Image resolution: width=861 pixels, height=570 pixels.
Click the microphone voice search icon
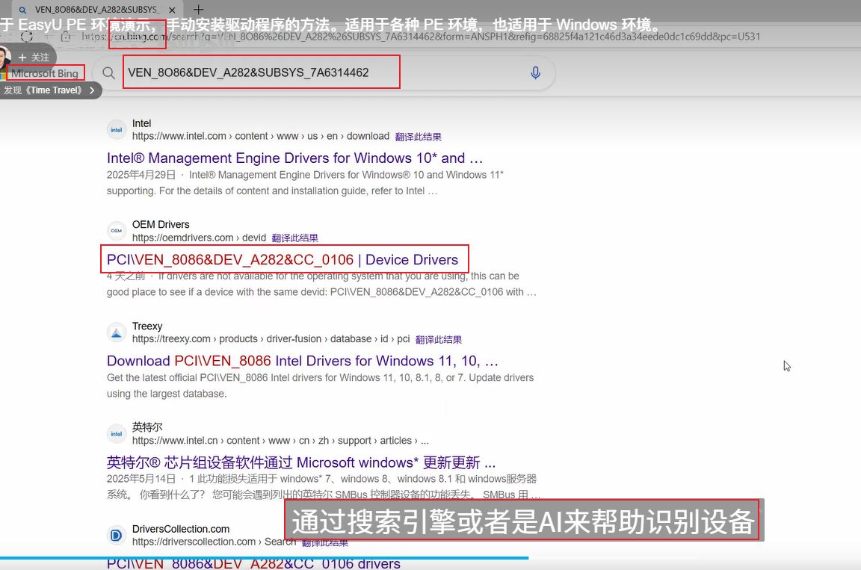click(535, 72)
